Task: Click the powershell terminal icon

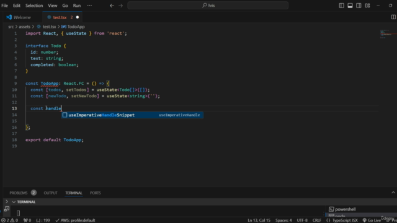Action: (331, 209)
